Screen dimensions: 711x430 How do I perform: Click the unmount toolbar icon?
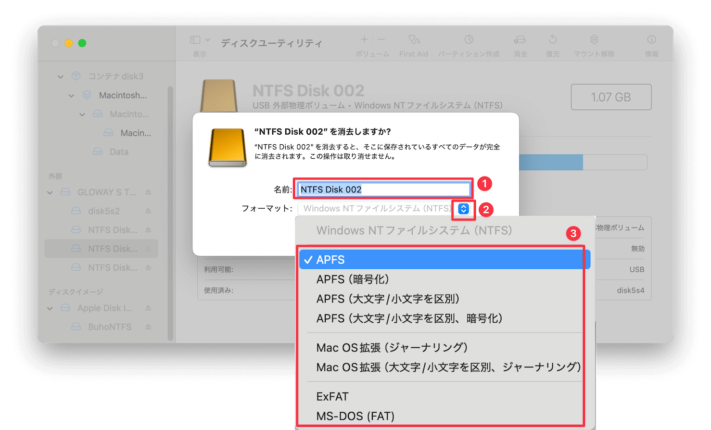point(594,39)
